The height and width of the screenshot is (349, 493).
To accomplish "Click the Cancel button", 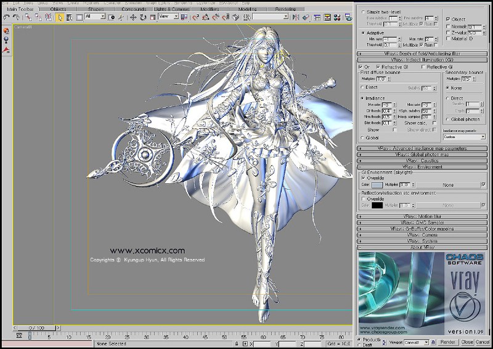I will click(x=483, y=342).
